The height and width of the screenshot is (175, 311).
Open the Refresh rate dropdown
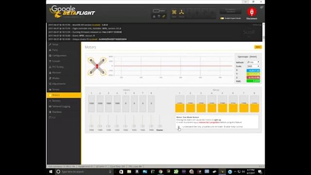(x=253, y=62)
